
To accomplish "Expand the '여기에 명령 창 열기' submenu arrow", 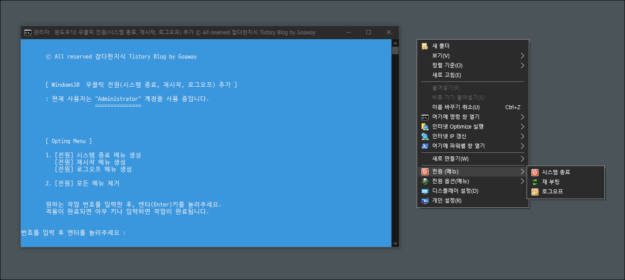I will [522, 117].
